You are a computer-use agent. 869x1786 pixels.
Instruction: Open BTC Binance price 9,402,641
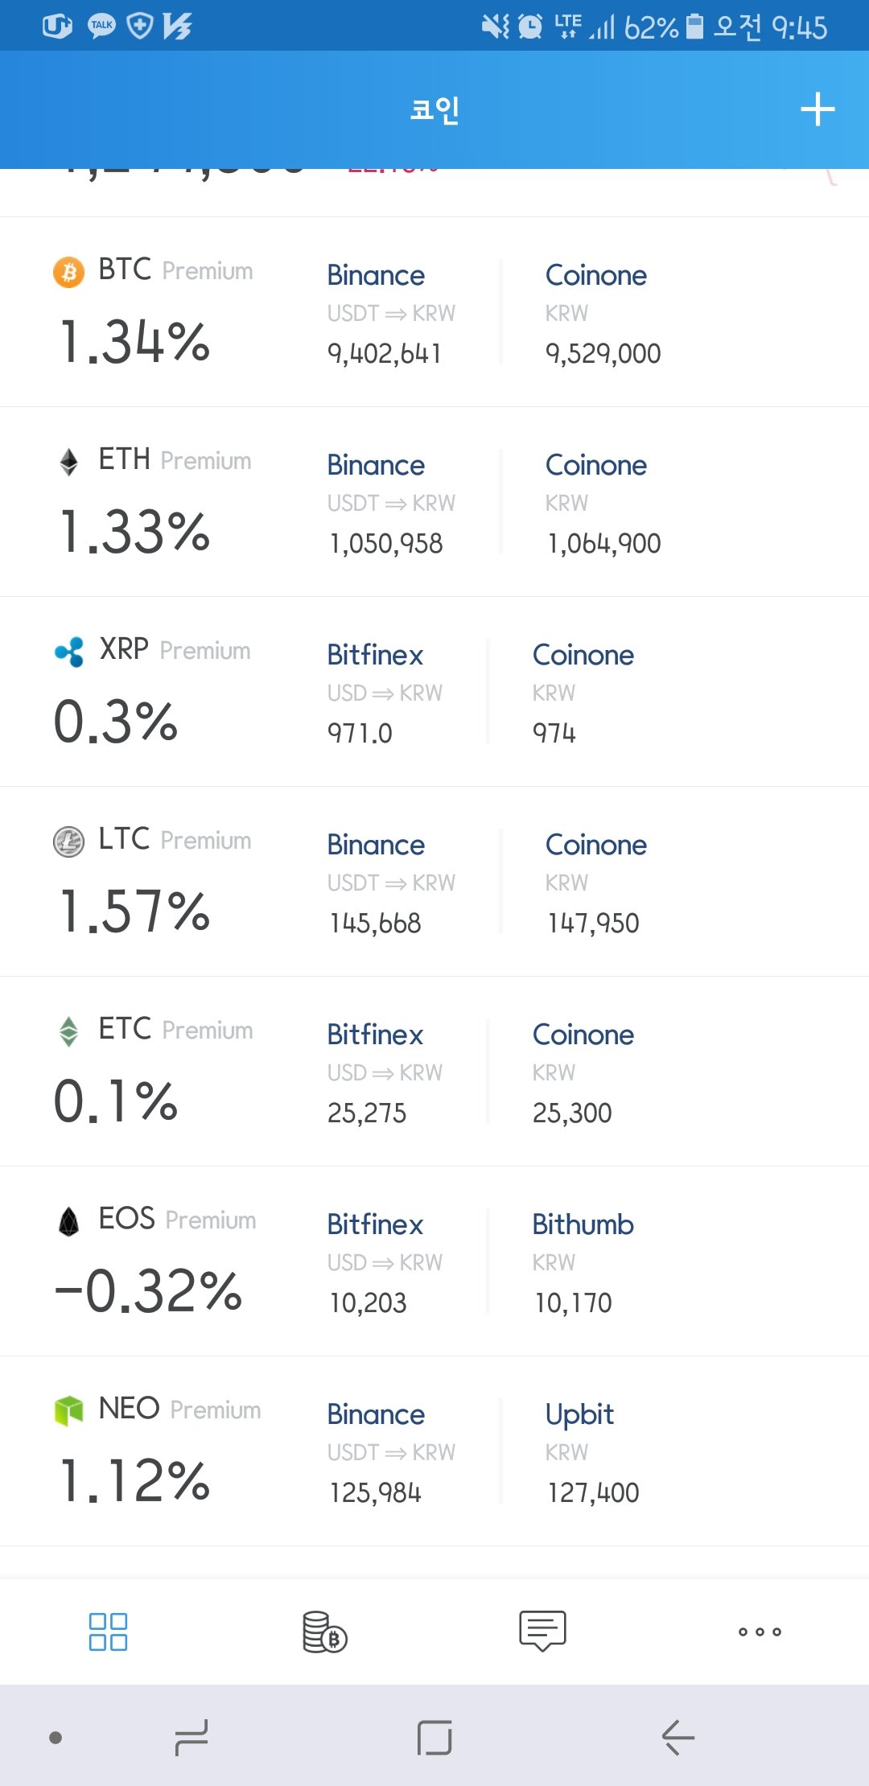point(385,353)
